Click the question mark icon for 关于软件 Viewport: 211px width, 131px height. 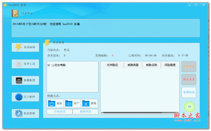tap(19, 97)
